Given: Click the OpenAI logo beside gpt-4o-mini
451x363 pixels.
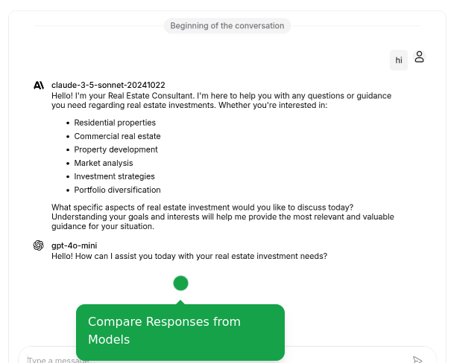Looking at the screenshot, I should pyautogui.click(x=38, y=245).
